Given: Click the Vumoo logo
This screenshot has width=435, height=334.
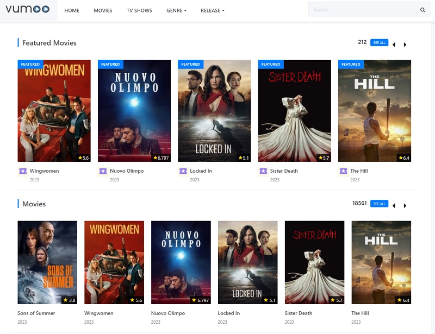Looking at the screenshot, I should (28, 9).
